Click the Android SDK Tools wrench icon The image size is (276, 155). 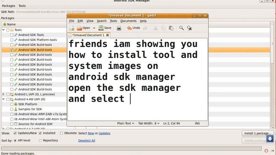[16, 35]
